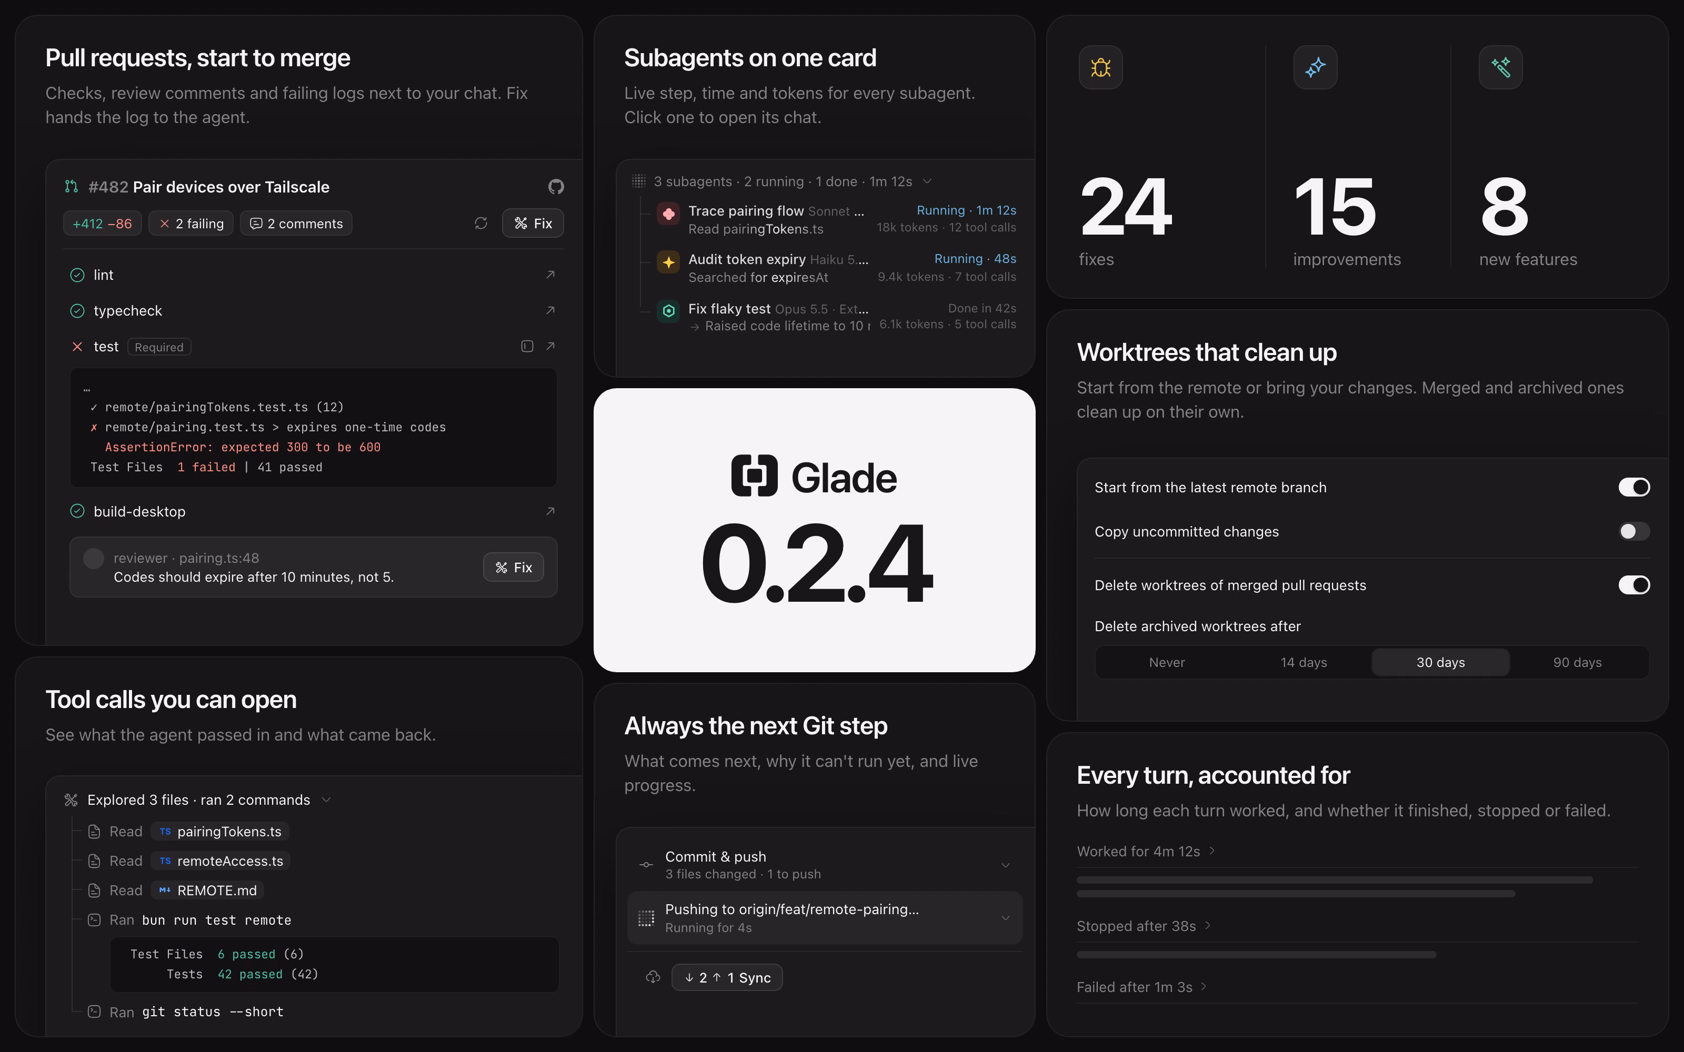Expand the Commit & push dropdown chevron
Screen dimensions: 1684x1052
(x=1006, y=866)
